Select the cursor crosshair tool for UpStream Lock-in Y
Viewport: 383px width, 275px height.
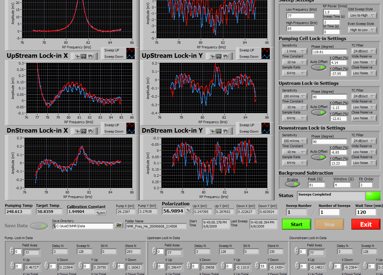click(x=213, y=56)
